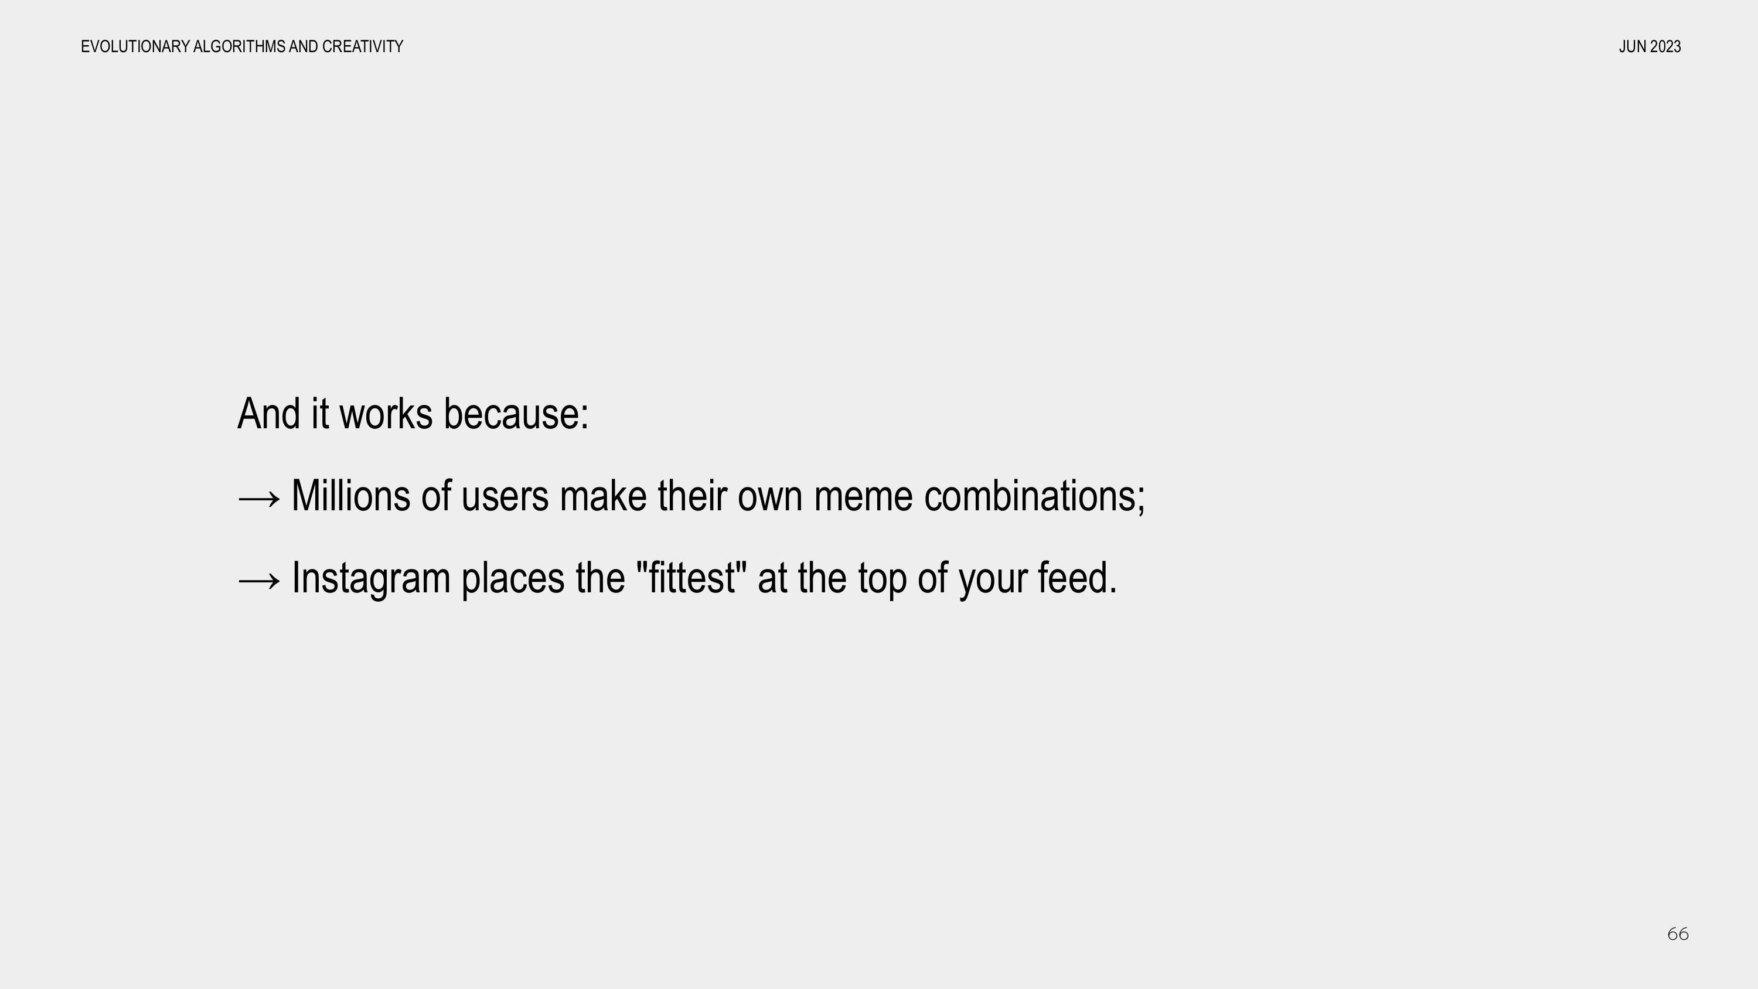Viewport: 1758px width, 989px height.
Task: Click the slide number 66
Action: point(1678,934)
